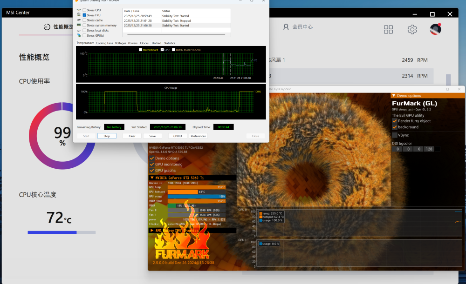Open the AIDA64 Preferences button
The height and width of the screenshot is (284, 466).
coord(198,136)
